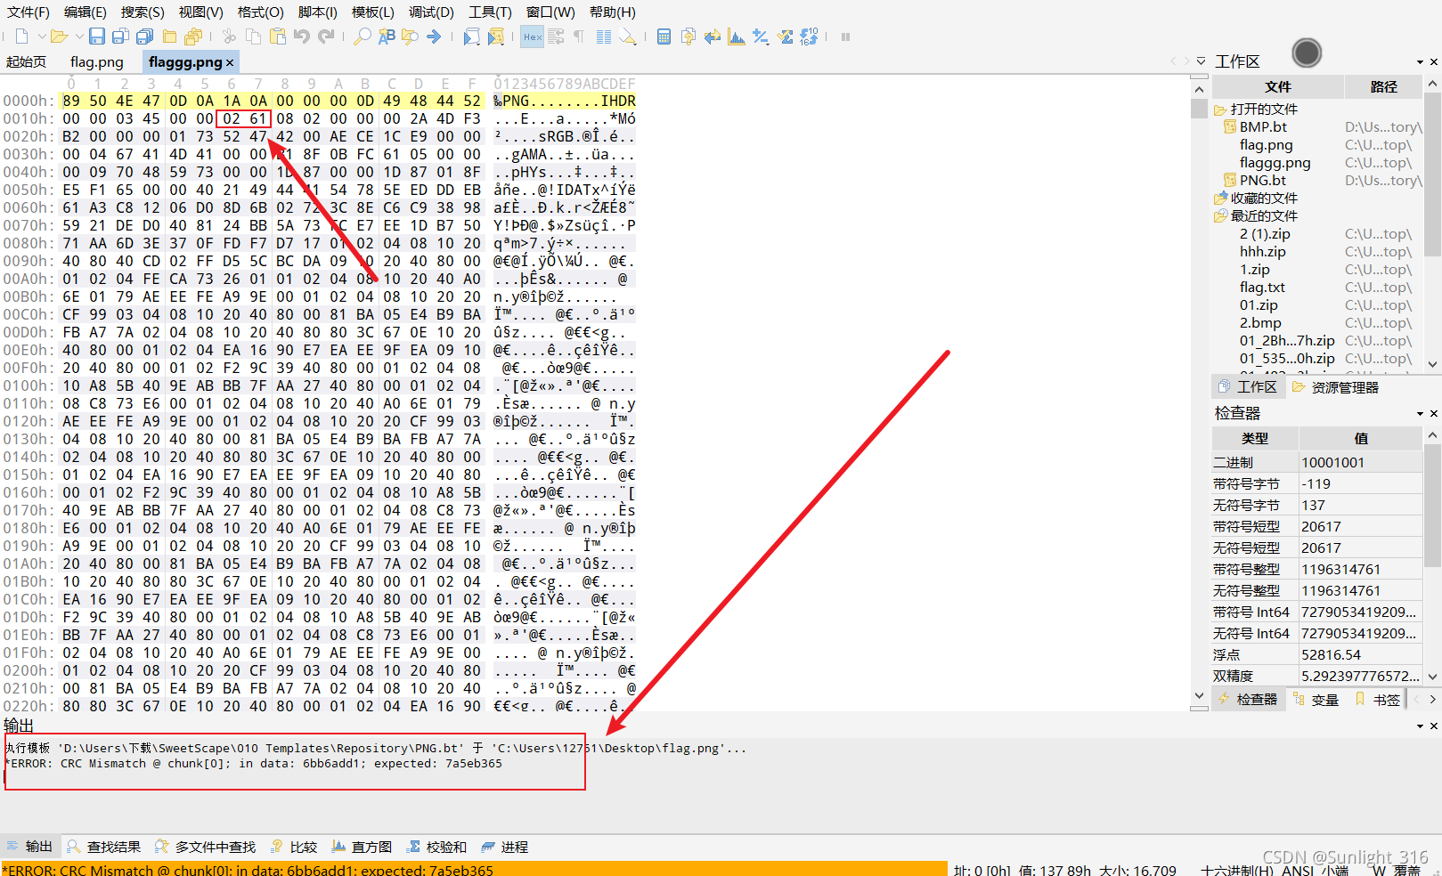Click the Copy icon in the toolbar
This screenshot has height=876, width=1442.
253,36
